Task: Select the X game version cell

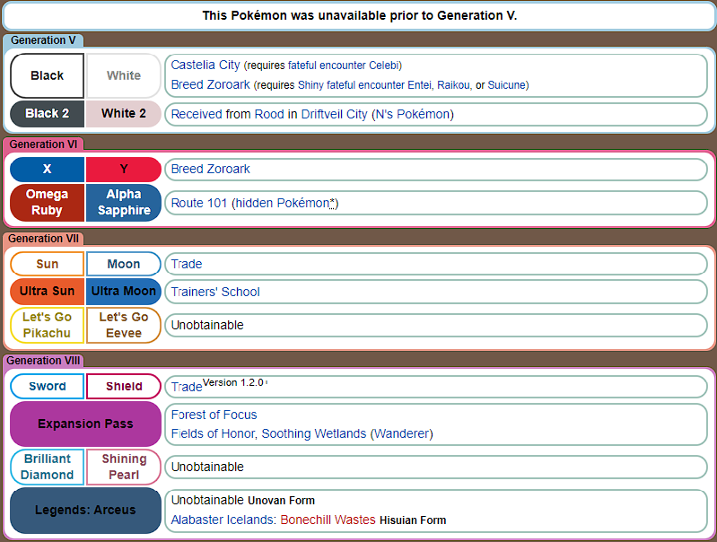Action: coord(47,170)
